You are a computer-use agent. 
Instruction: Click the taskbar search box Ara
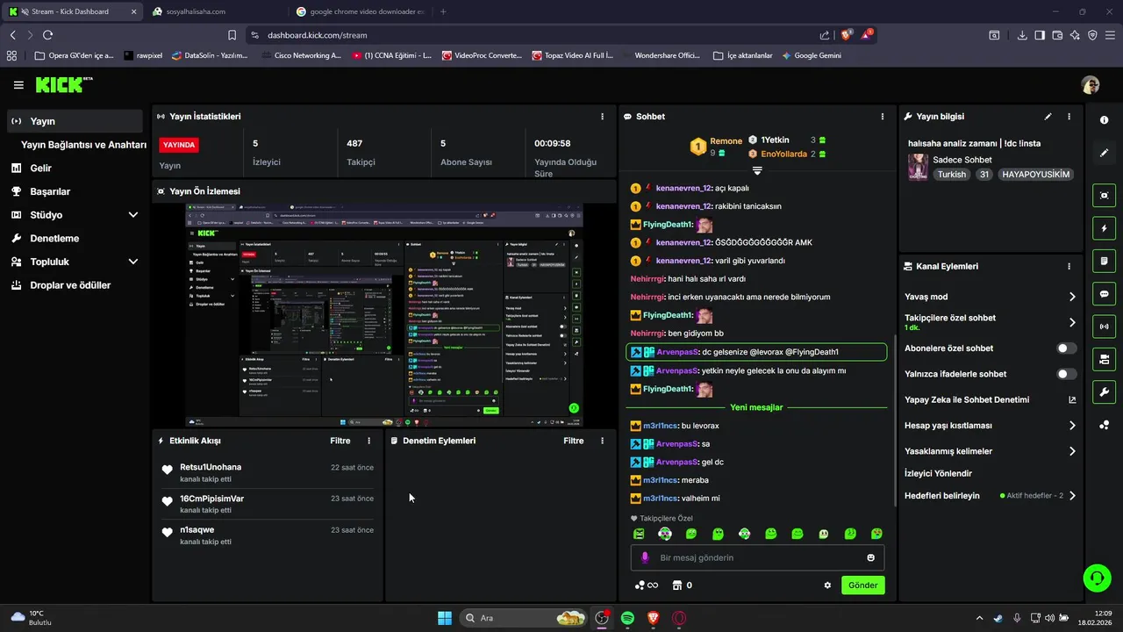[x=524, y=618]
